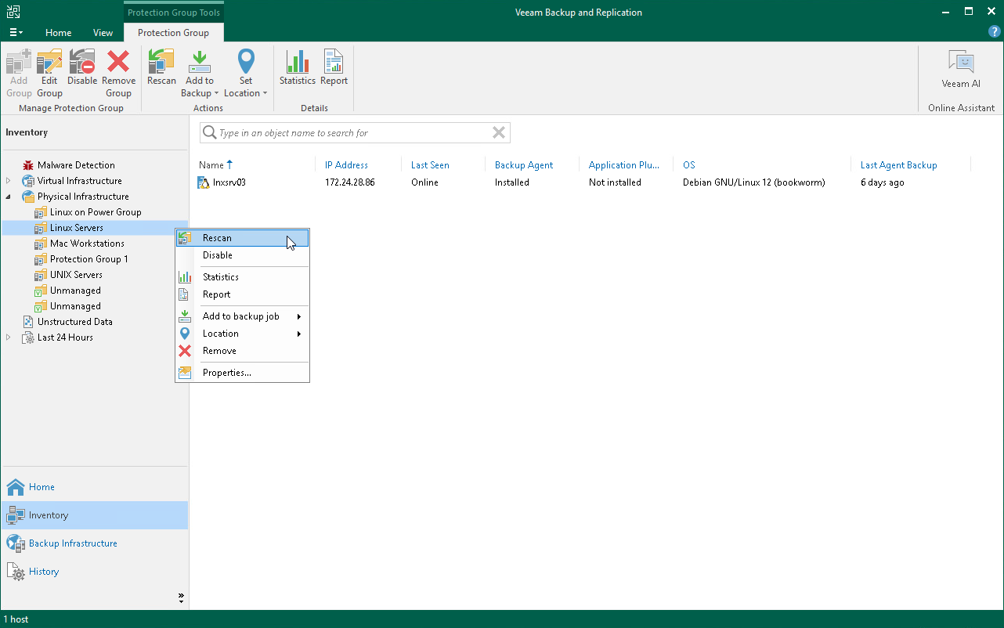Clear the search box with X icon
The image size is (1004, 628).
click(x=498, y=133)
